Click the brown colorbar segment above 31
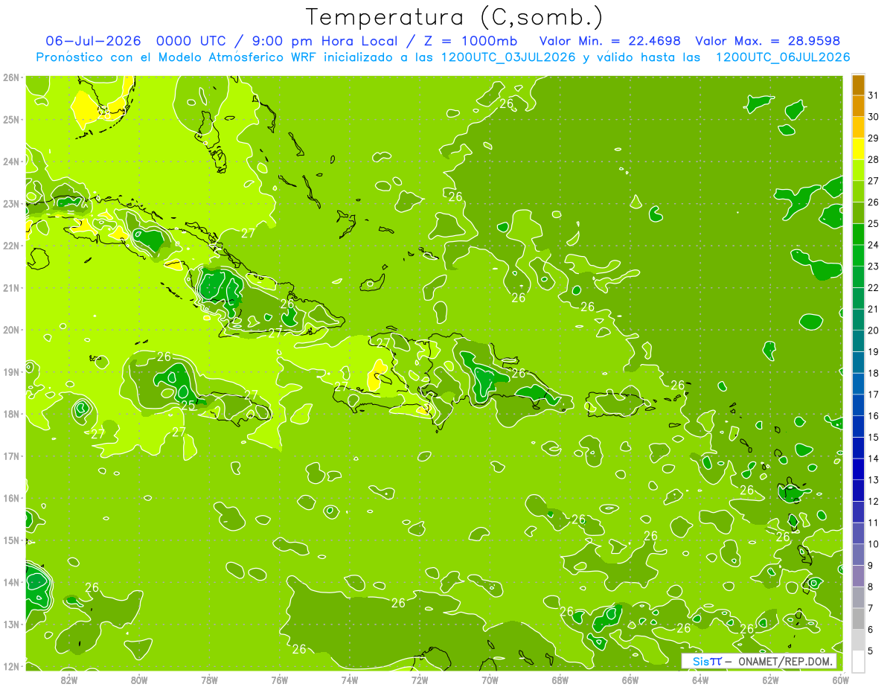This screenshot has width=893, height=690. 858,85
